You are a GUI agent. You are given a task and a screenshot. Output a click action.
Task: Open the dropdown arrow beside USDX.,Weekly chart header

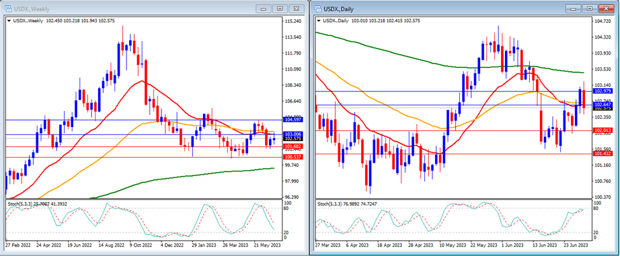click(10, 20)
